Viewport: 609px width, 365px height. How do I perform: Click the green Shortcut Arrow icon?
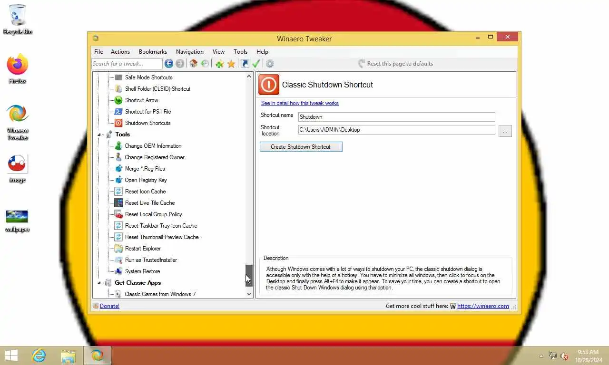tap(118, 100)
